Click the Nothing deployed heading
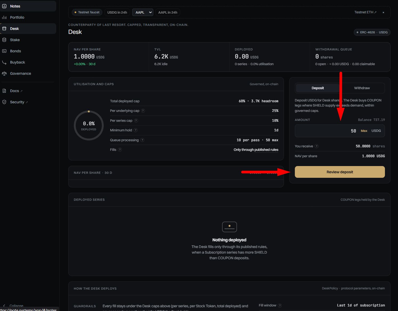The width and height of the screenshot is (398, 311). pyautogui.click(x=229, y=240)
